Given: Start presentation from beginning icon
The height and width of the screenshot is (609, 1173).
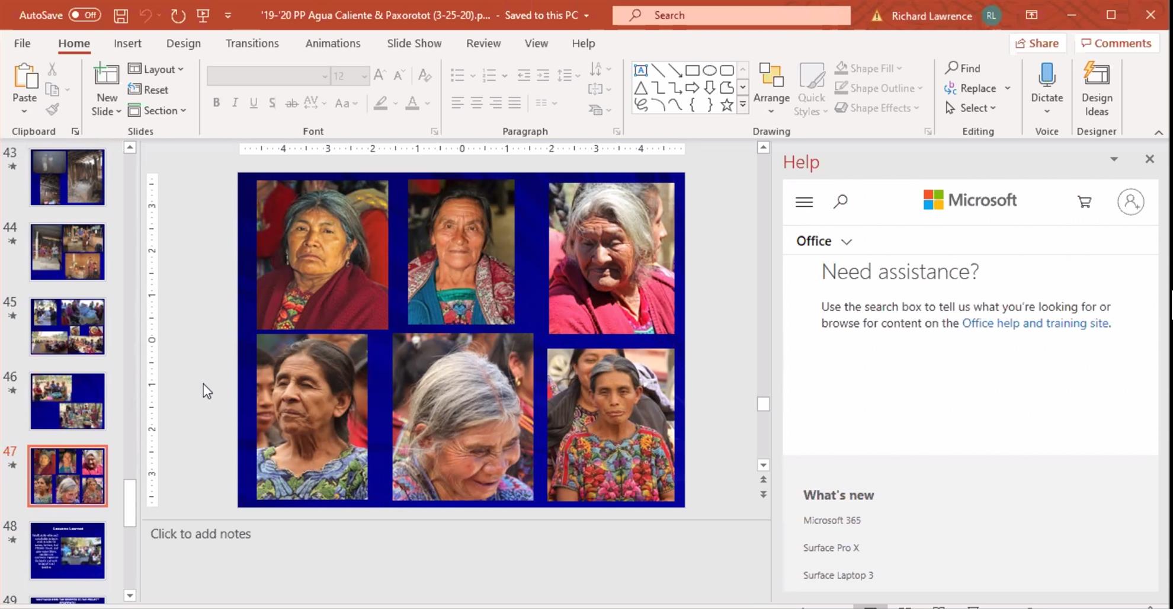Looking at the screenshot, I should click(x=203, y=15).
